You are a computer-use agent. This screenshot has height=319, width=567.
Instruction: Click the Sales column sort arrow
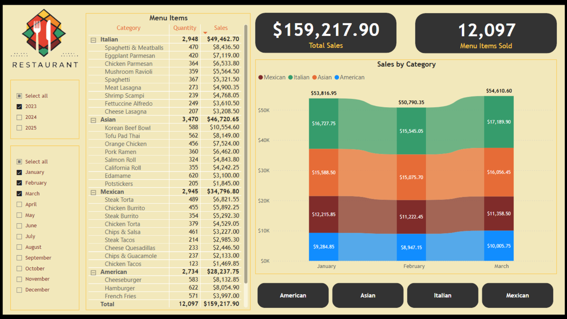[205, 33]
